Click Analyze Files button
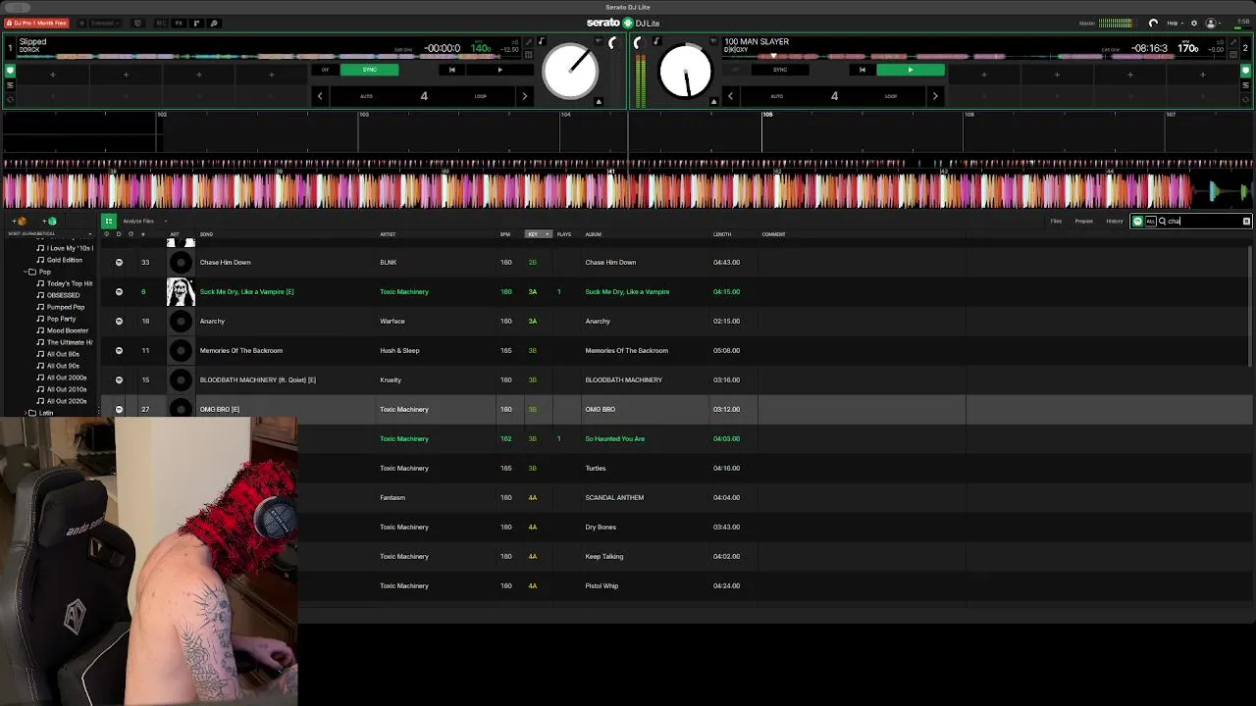 pos(138,221)
